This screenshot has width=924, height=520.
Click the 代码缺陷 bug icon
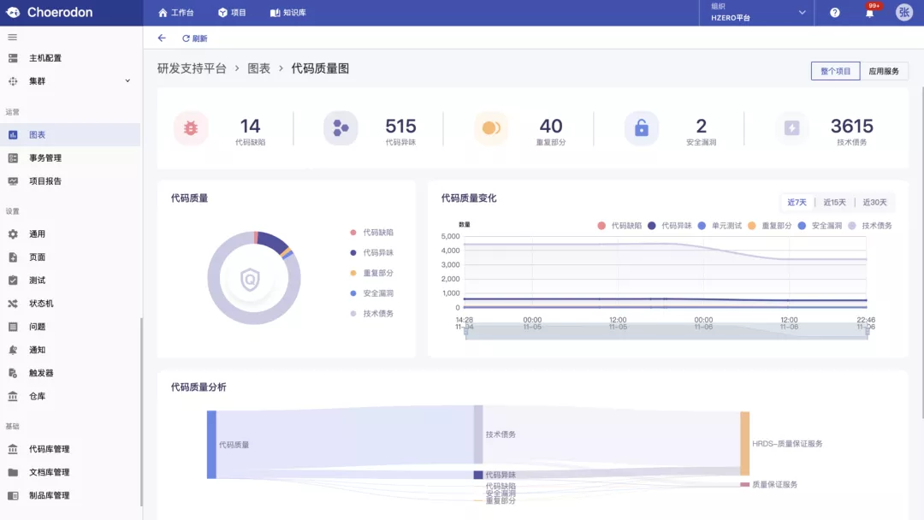(x=191, y=128)
